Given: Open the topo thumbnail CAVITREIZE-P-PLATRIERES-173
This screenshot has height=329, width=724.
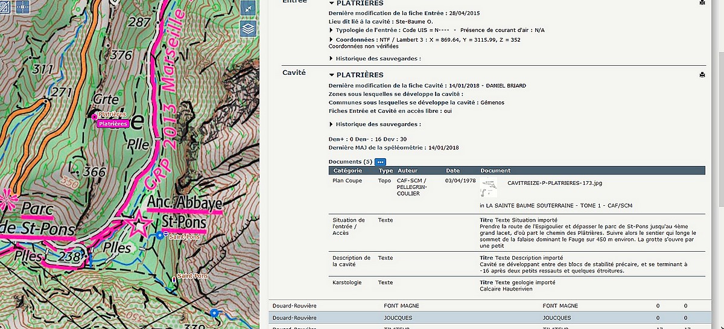Looking at the screenshot, I should point(489,188).
